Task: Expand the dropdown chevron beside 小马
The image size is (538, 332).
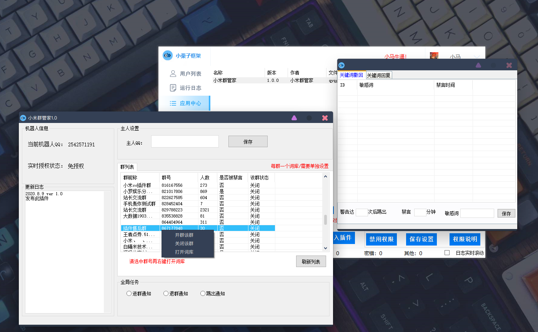Action: point(477,57)
